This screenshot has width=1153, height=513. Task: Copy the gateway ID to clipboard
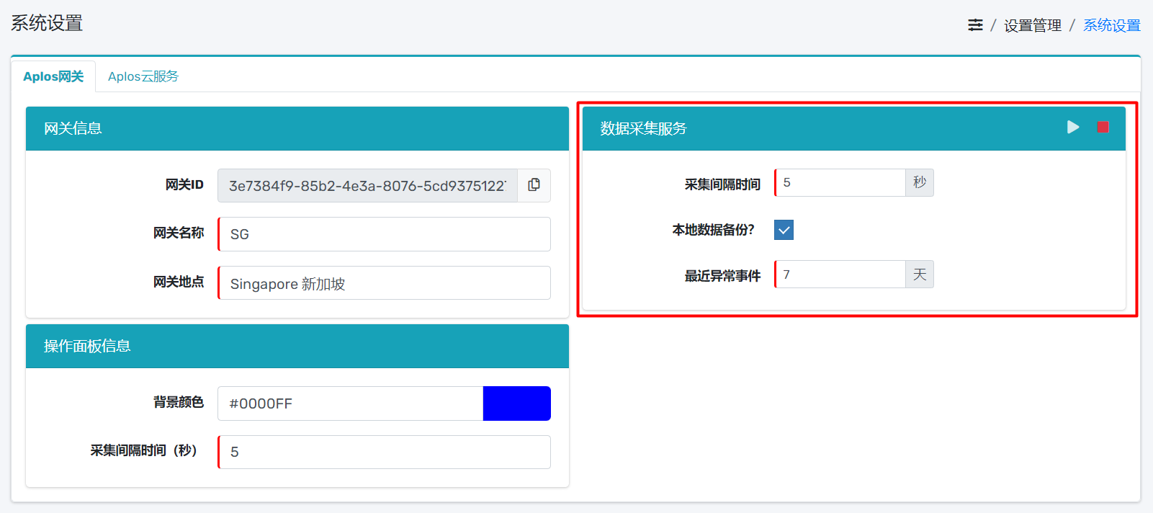[x=534, y=185]
